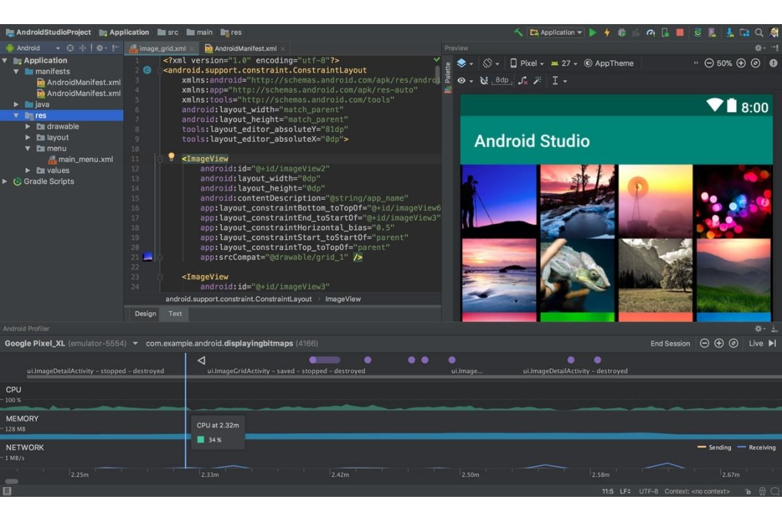782x521 pixels.
Task: Click chameleon image thumbnail in preview
Action: pyautogui.click(x=576, y=275)
